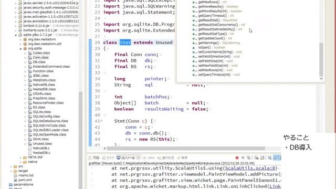Image resolution: width=336 pixels, height=189 pixels.
Task: Open the ScalaUtils.scala:8 link in the stack trace
Action: coord(250,168)
